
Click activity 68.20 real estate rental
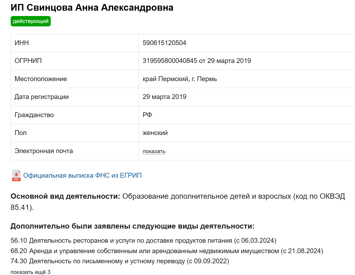click(167, 251)
